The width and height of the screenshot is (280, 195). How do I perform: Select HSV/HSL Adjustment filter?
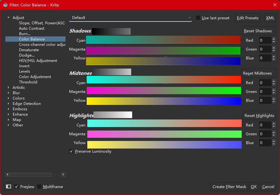38,61
